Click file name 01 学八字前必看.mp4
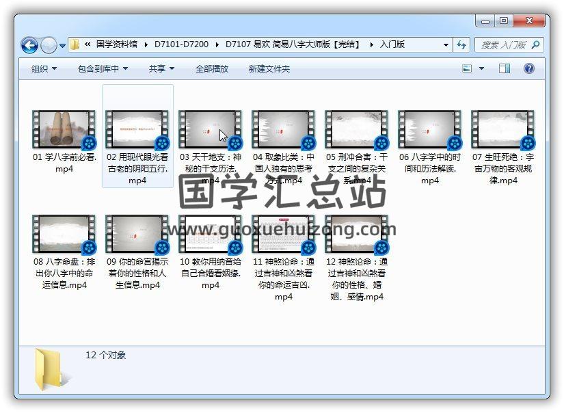The image size is (564, 413). [x=64, y=163]
